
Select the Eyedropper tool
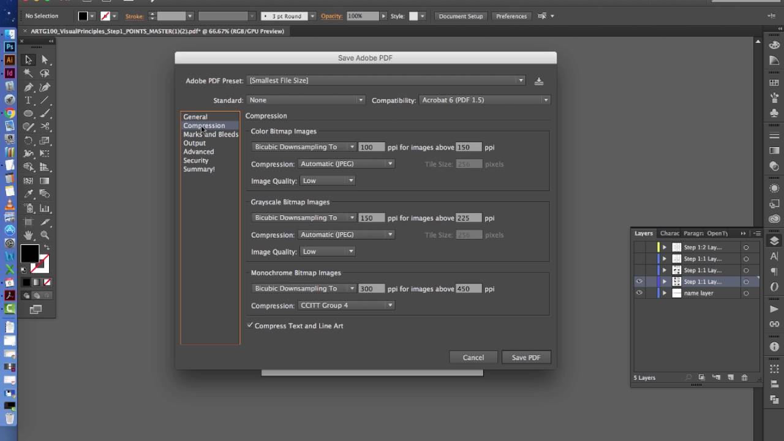[x=28, y=194]
